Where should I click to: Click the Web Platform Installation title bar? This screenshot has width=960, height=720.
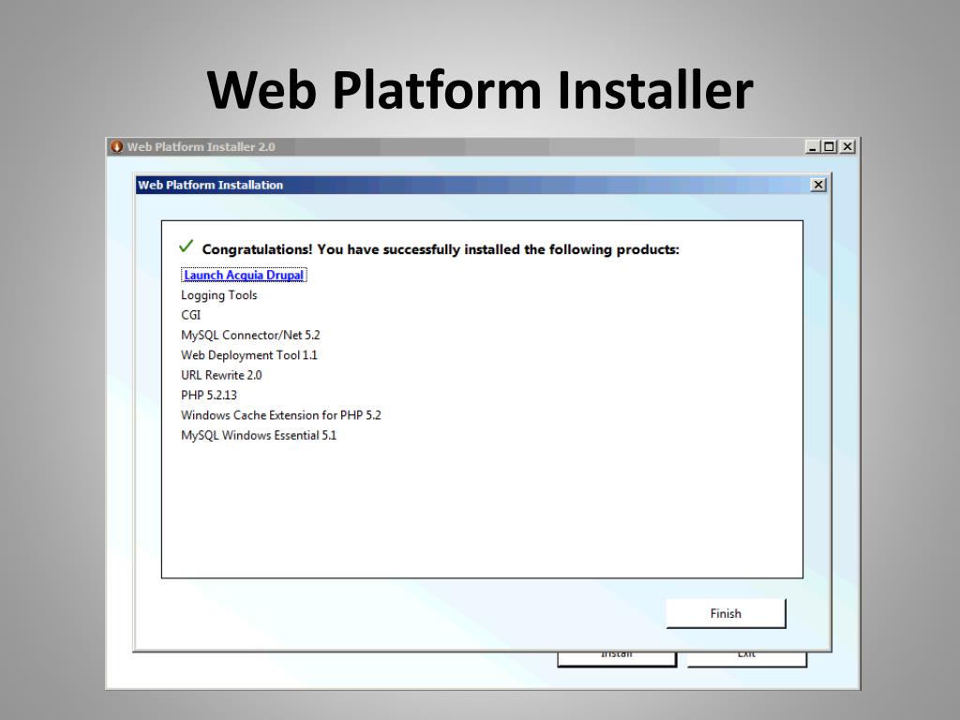click(x=481, y=185)
